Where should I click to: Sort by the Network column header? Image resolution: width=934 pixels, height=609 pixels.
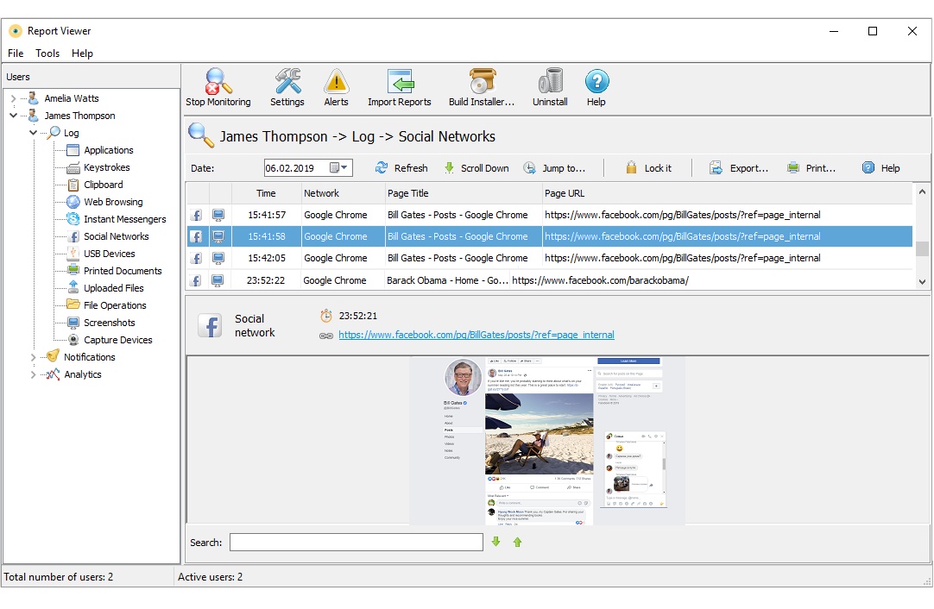(343, 193)
